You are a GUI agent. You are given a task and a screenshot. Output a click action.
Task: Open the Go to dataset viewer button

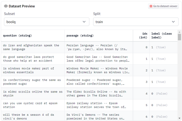(x=163, y=6)
